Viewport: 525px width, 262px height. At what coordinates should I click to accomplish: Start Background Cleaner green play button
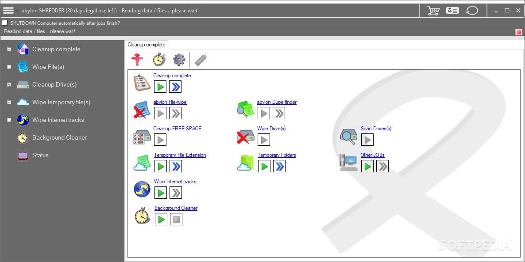click(162, 219)
